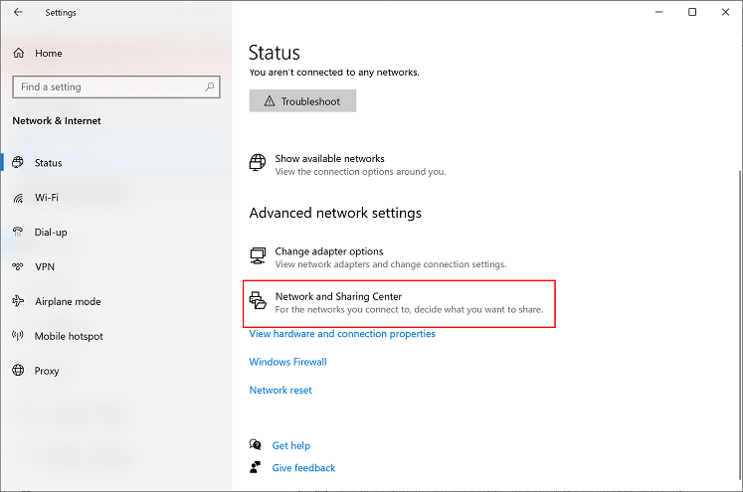The image size is (743, 492).
Task: Click the Mobile hotspot icon
Action: tap(18, 337)
